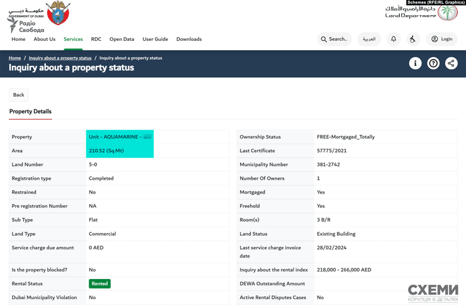Switch language to Arabic
Viewport: 466px width, 308px height.
pos(369,39)
